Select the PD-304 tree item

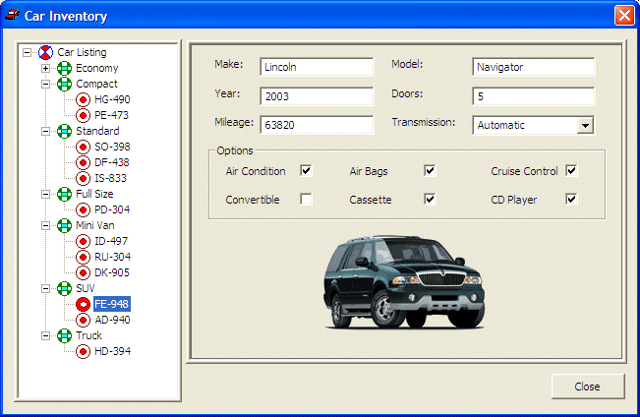[x=112, y=209]
